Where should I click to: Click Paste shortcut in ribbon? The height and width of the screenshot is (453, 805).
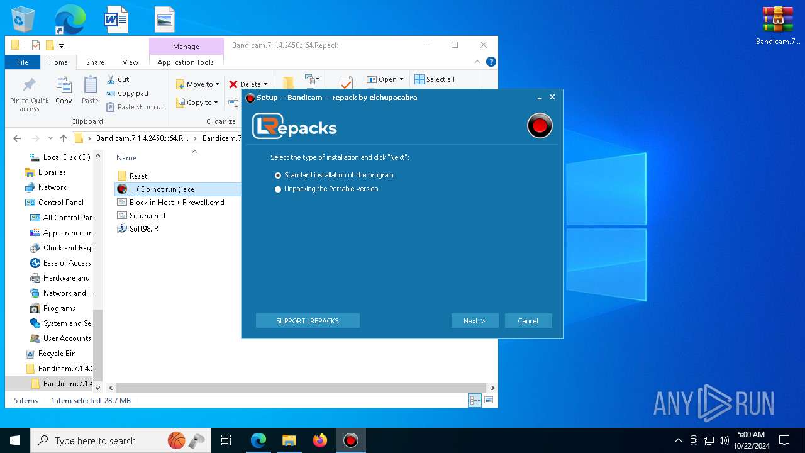tap(135, 107)
